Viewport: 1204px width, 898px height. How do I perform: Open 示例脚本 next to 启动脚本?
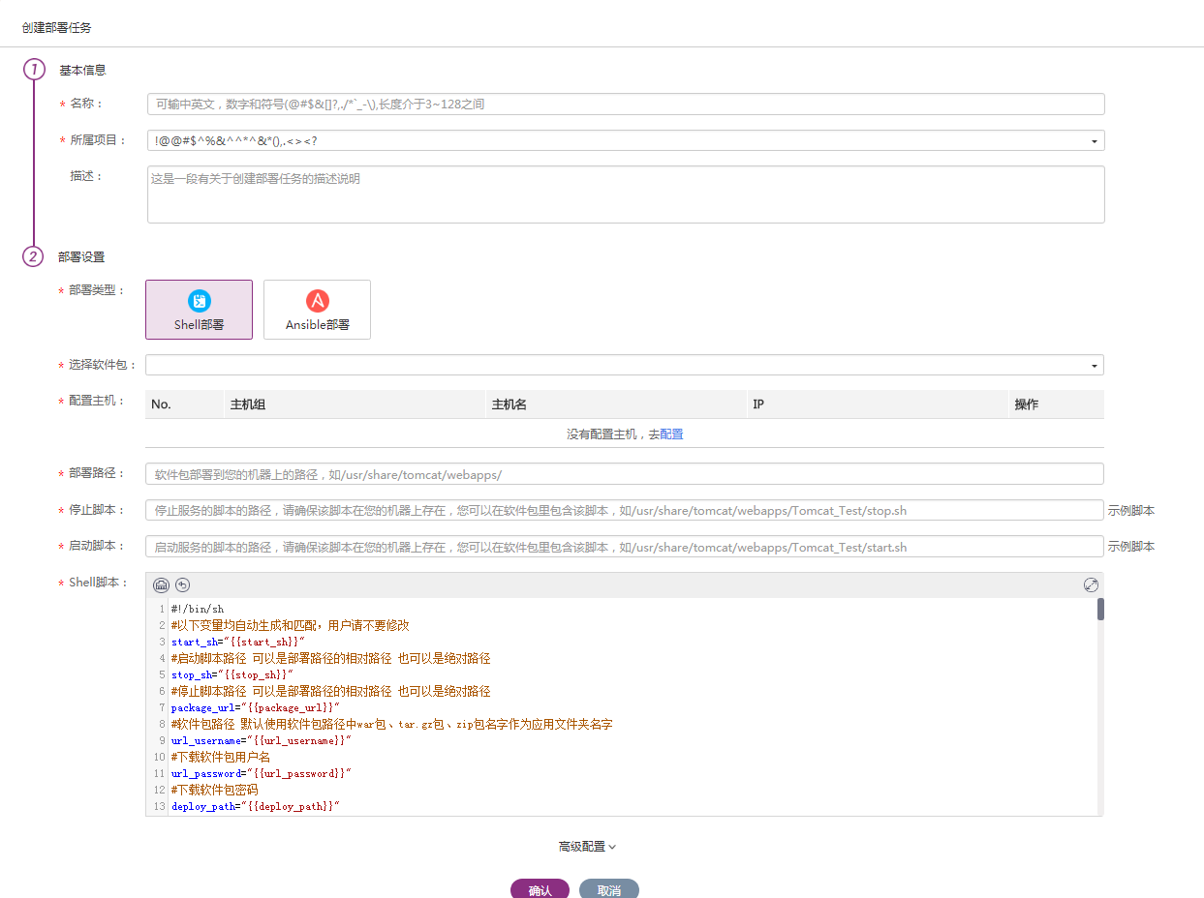[1131, 547]
